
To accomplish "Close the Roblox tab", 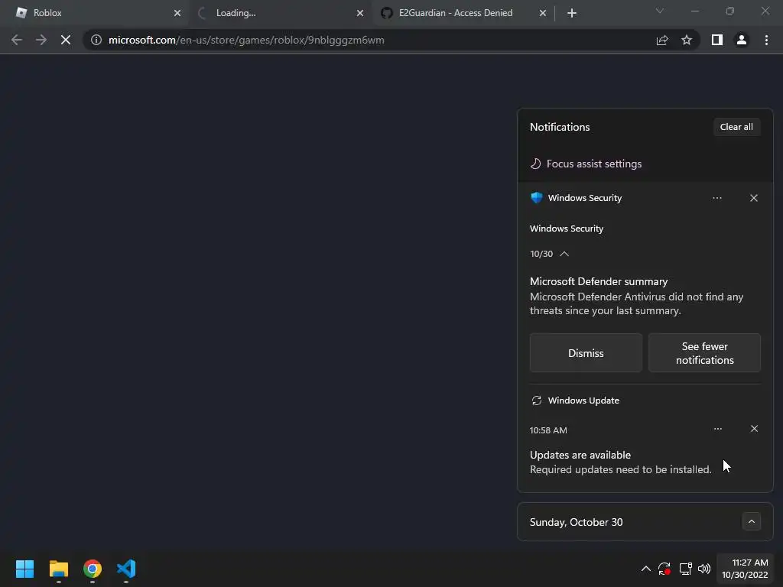I will (177, 13).
